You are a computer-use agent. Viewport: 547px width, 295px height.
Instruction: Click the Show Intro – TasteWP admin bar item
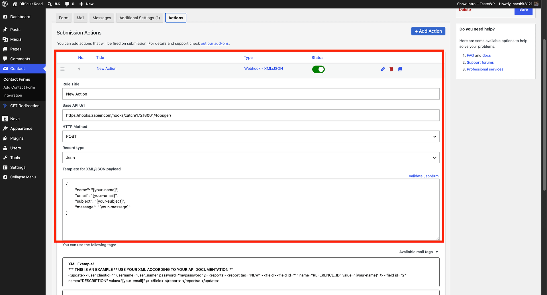tap(476, 4)
